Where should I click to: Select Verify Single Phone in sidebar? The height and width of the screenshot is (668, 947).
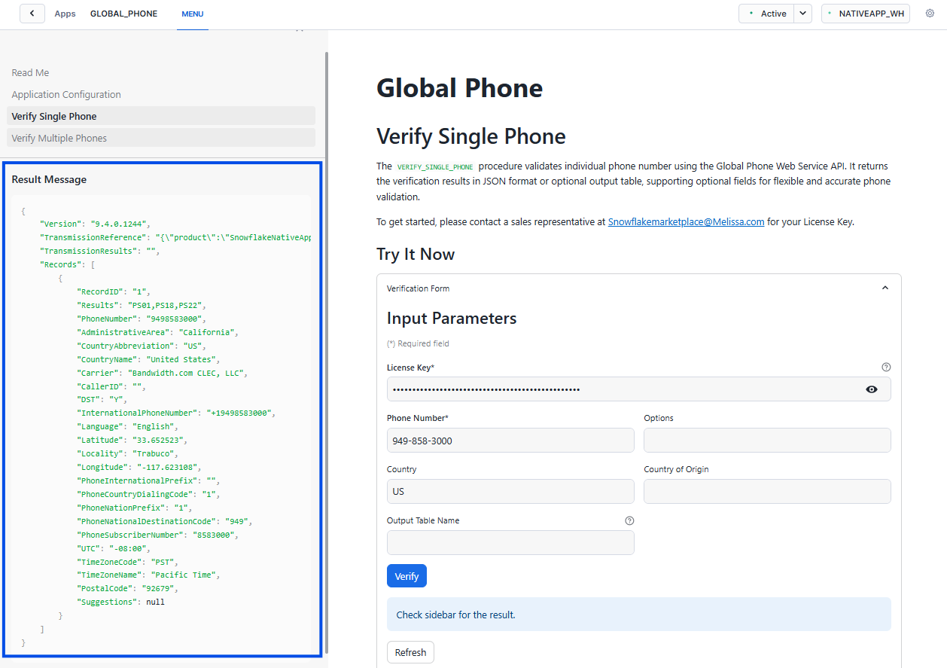(161, 116)
